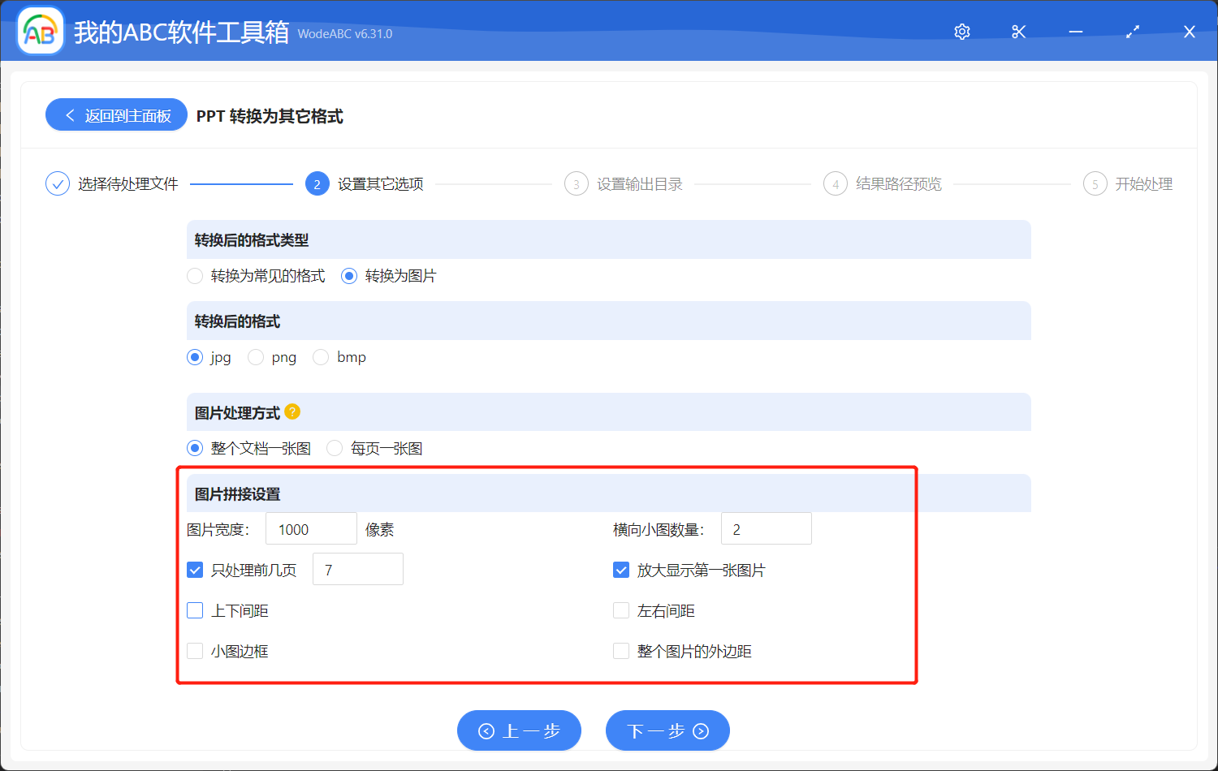The width and height of the screenshot is (1218, 771).
Task: Click the completed checkmark on step 选择待处理文件
Action: [x=57, y=183]
